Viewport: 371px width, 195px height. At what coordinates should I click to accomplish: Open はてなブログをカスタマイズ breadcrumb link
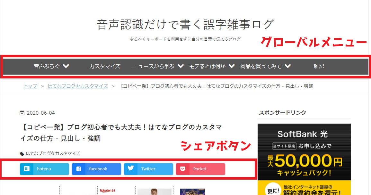tap(78, 86)
